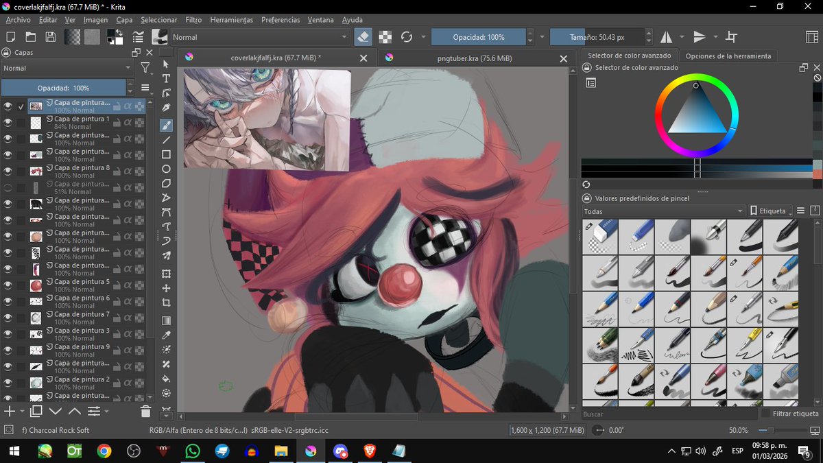Move the layer up with chevron button
Viewport: 823px width, 463px height.
coord(74,412)
